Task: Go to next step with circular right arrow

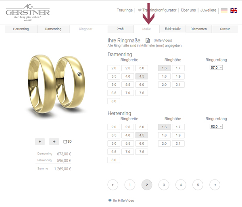Action: coord(215,185)
